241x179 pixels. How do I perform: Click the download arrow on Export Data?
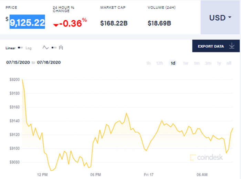coord(231,46)
